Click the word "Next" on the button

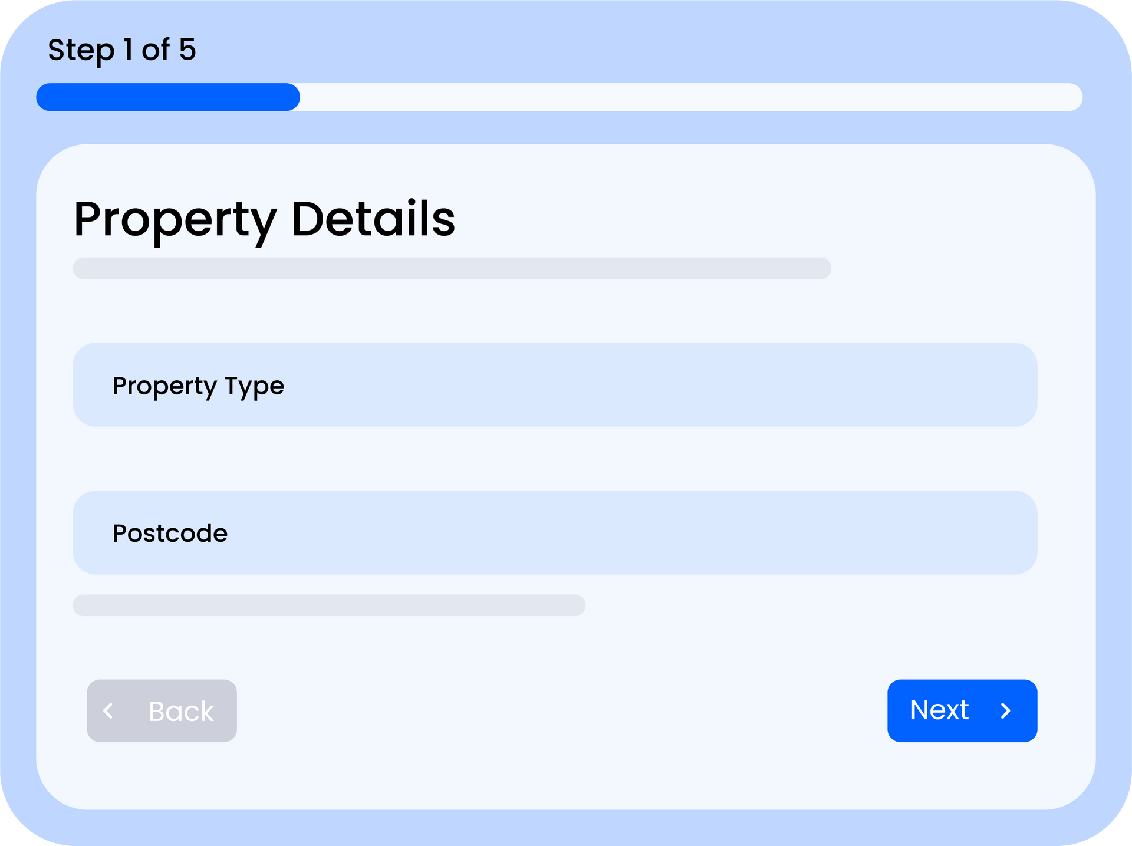pos(939,710)
